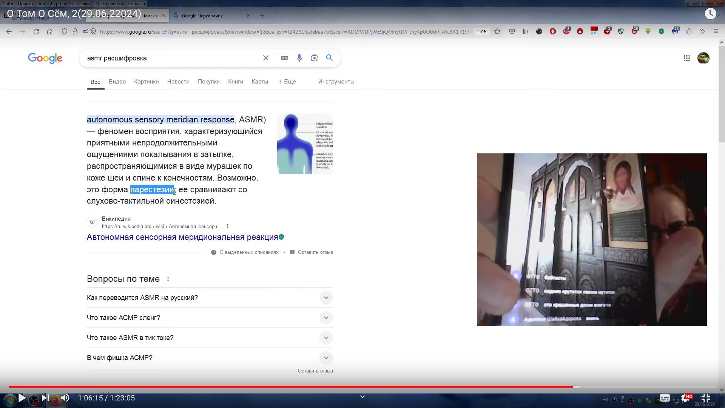This screenshot has height=408, width=725.
Task: Go to browser home page
Action: (x=49, y=32)
